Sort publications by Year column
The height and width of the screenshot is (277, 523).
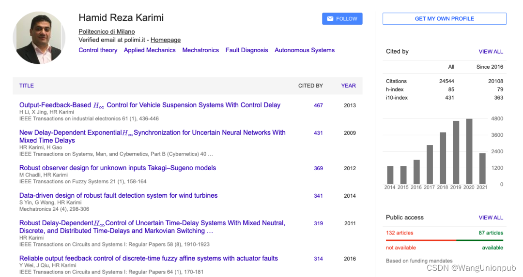348,86
